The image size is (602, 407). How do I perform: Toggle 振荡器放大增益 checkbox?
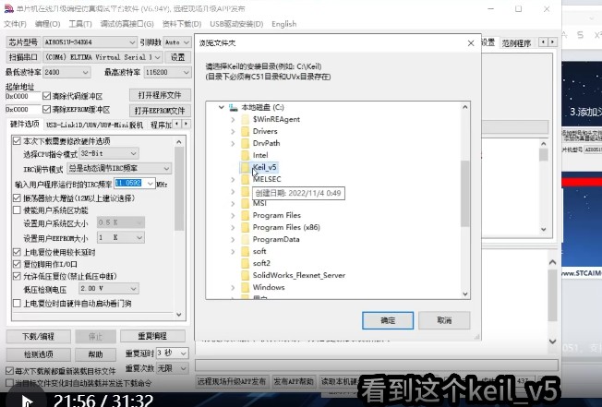(x=17, y=198)
